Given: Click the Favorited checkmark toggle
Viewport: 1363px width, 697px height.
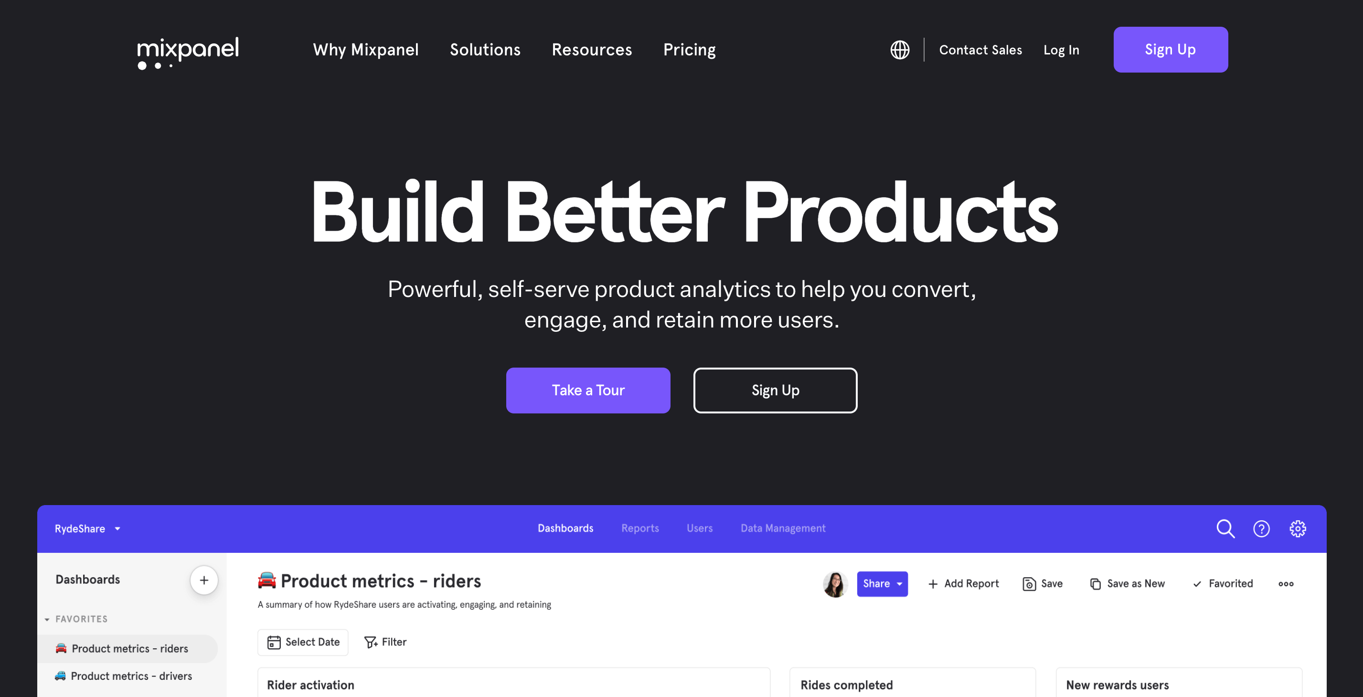Looking at the screenshot, I should coord(1222,583).
